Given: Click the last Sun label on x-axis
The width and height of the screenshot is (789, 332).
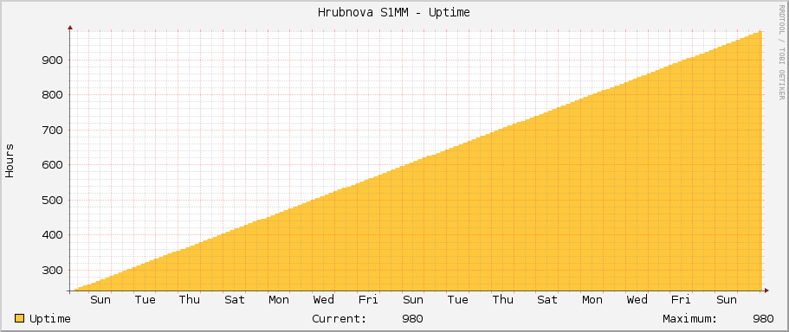Looking at the screenshot, I should click(726, 300).
